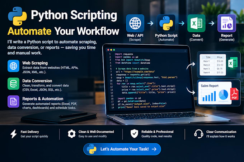Click the pie chart in Sales Report card
The image size is (244, 162).
224,95
